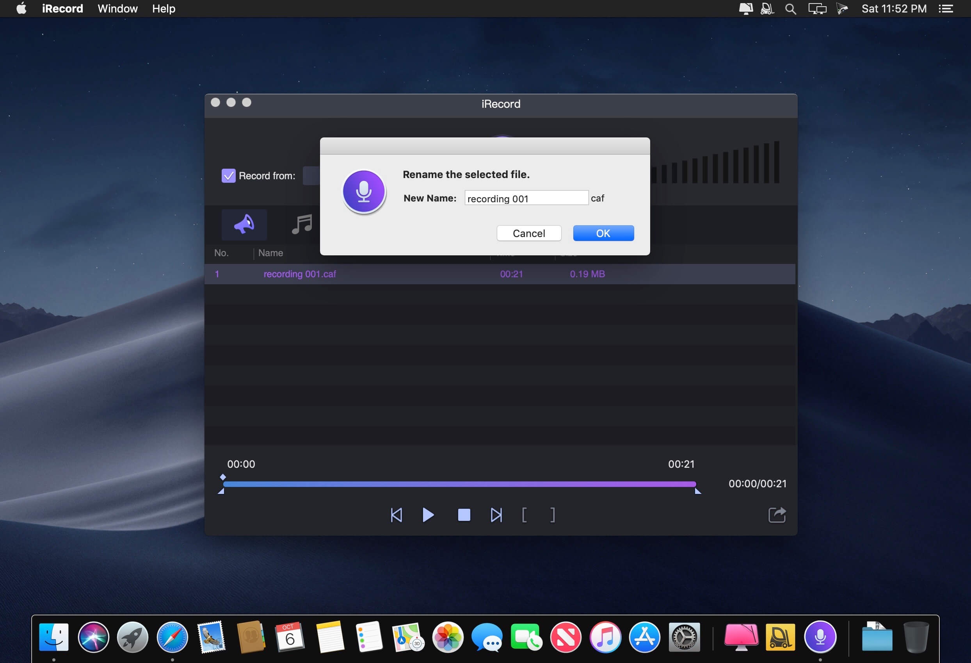Open Finder from the Dock
Screen dimensions: 971x663
tap(54, 637)
